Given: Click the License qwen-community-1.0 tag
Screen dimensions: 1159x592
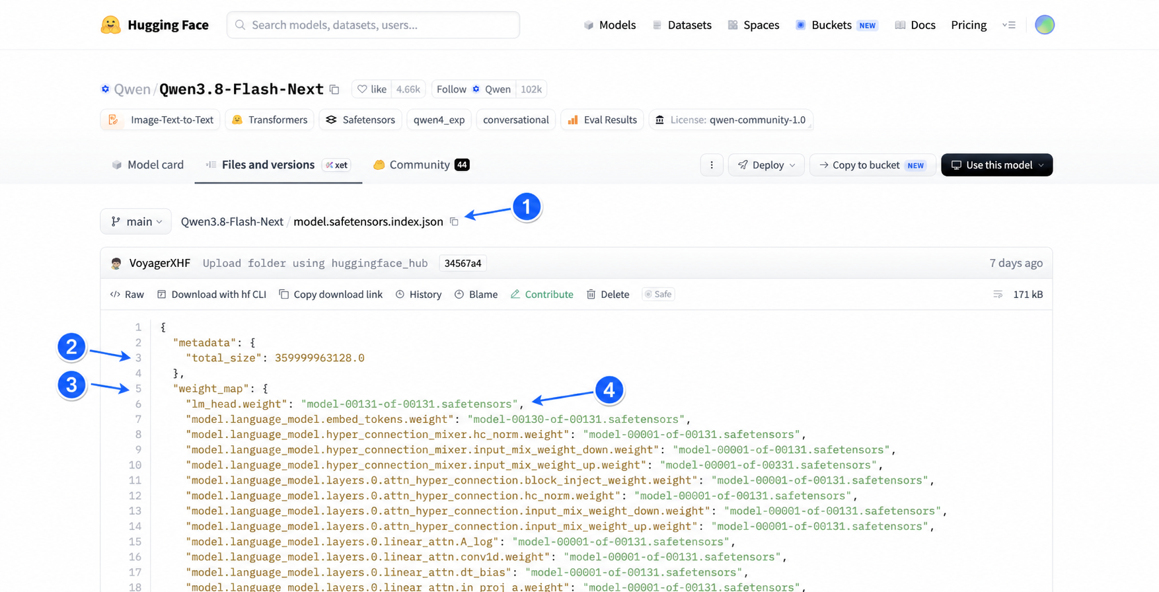Looking at the screenshot, I should [x=731, y=120].
